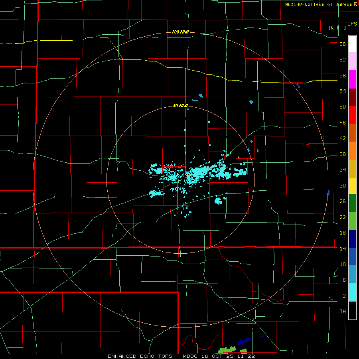This screenshot has height=359, width=359.
Task: Click the '14' legend value
Action: click(x=343, y=249)
